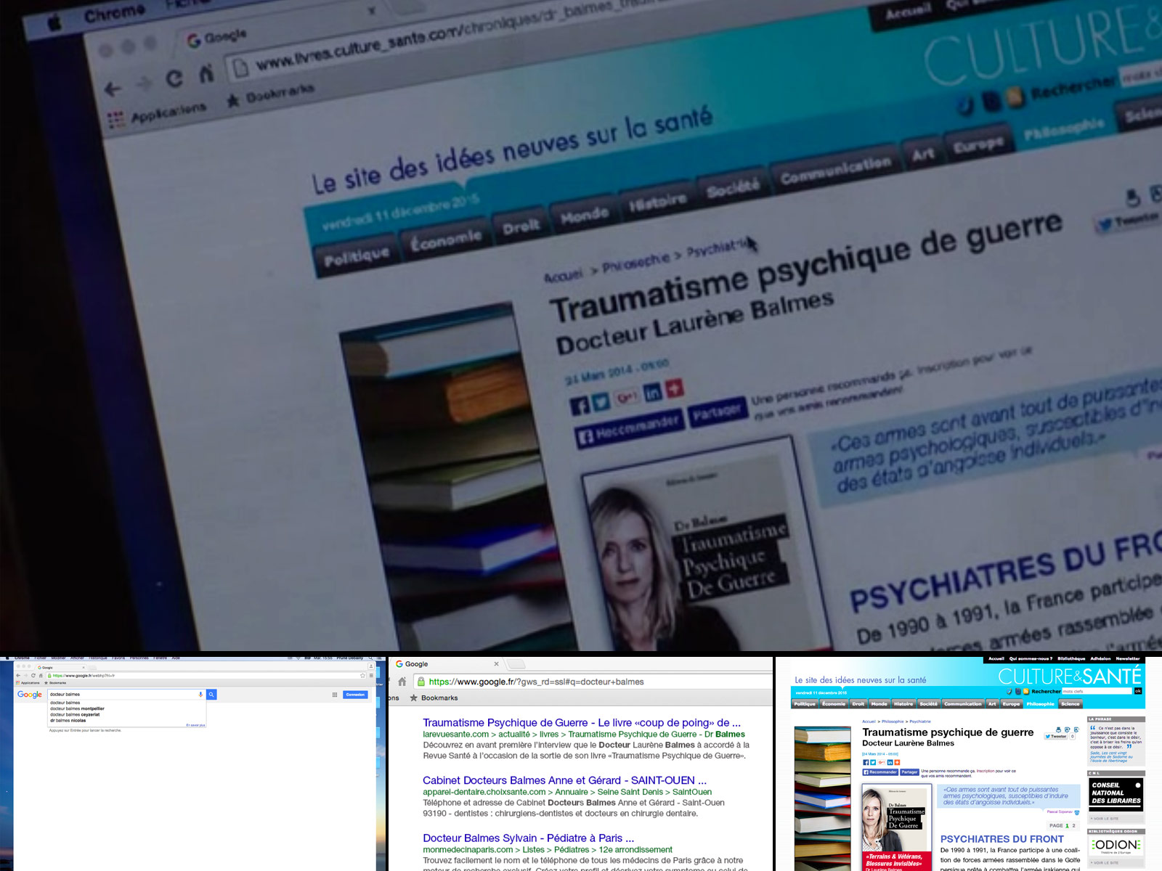Click the Psychiatrie breadcrumb in the small Culture&Santé panel

click(x=920, y=721)
